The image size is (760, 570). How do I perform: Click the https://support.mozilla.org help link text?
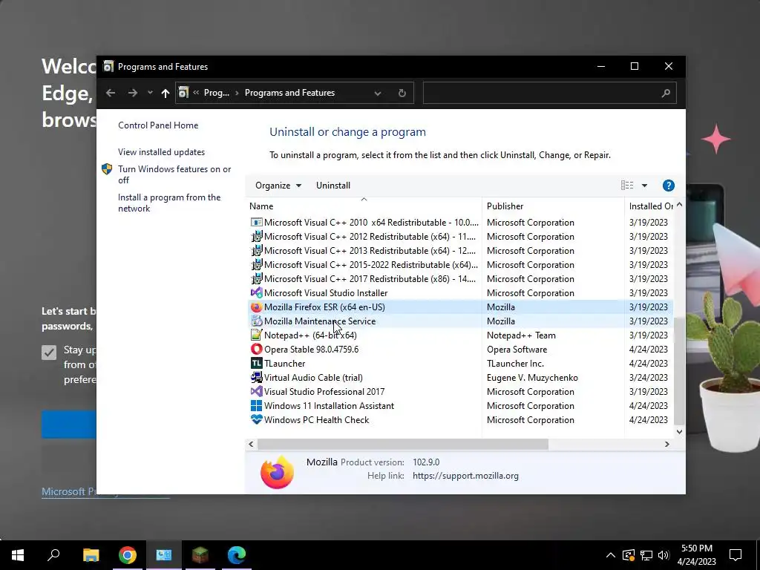466,476
